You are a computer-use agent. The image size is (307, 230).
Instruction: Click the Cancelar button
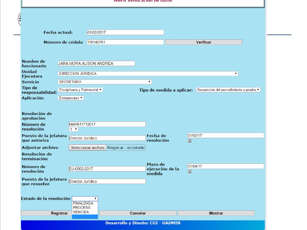(138, 213)
